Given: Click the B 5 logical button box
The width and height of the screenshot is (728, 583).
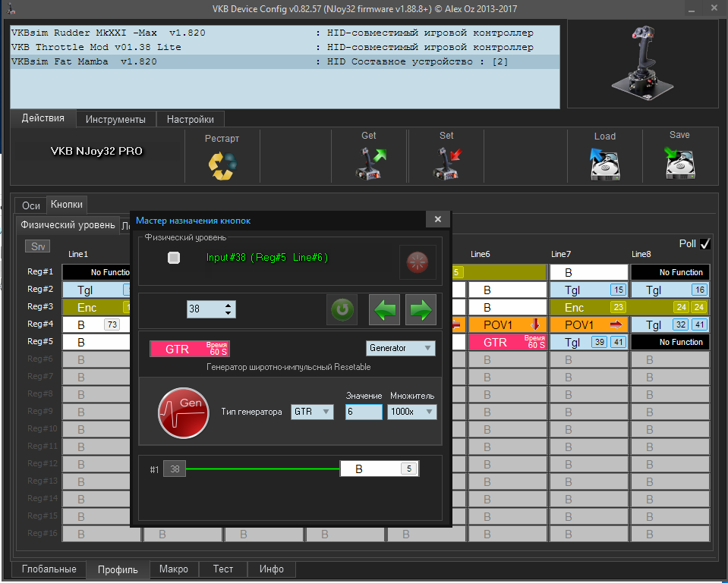Looking at the screenshot, I should click(x=380, y=469).
